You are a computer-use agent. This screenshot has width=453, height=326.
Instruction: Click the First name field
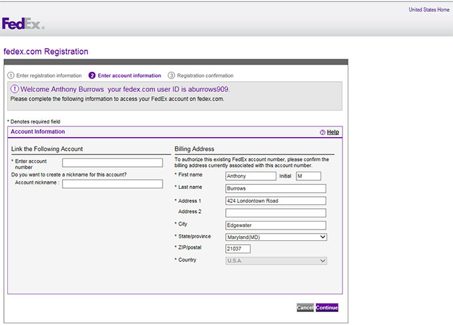click(x=250, y=176)
